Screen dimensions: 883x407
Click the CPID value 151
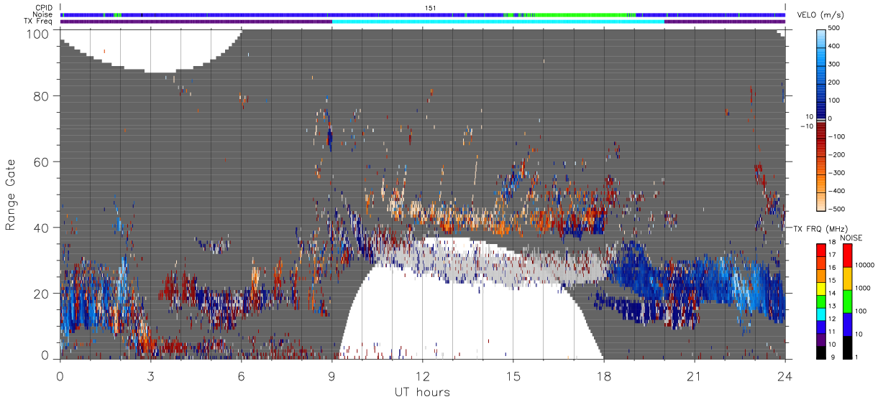430,8
